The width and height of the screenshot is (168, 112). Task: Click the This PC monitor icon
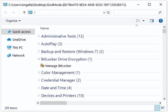(x=9, y=47)
